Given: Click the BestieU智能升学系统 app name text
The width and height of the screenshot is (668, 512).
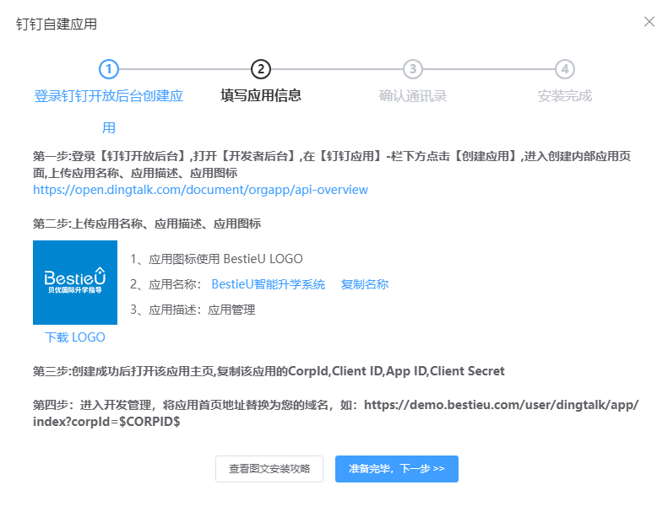Looking at the screenshot, I should click(x=269, y=284).
